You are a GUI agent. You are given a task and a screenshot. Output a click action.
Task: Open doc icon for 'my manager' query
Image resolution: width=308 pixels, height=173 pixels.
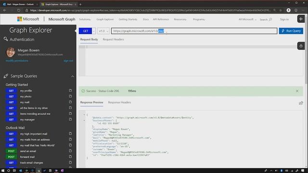(70, 119)
